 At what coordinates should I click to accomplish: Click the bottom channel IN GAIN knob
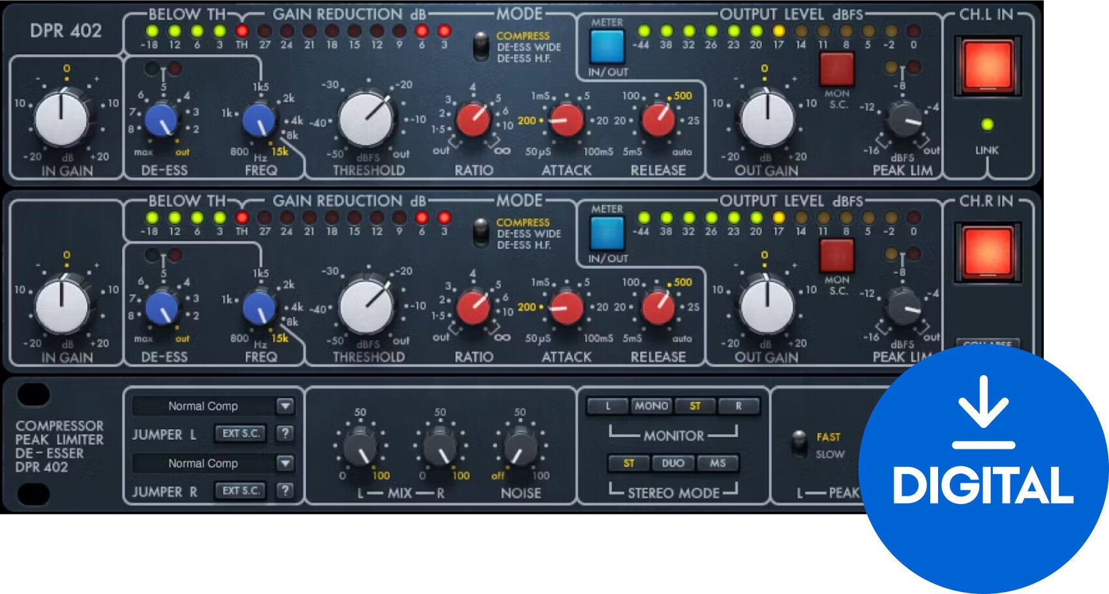click(61, 306)
